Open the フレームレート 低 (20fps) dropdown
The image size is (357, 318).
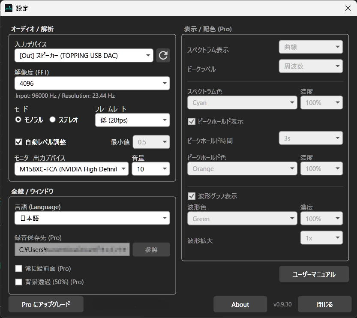click(x=132, y=120)
